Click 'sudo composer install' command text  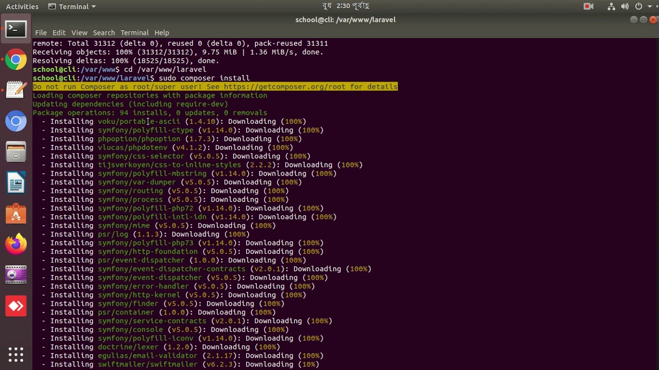[204, 78]
